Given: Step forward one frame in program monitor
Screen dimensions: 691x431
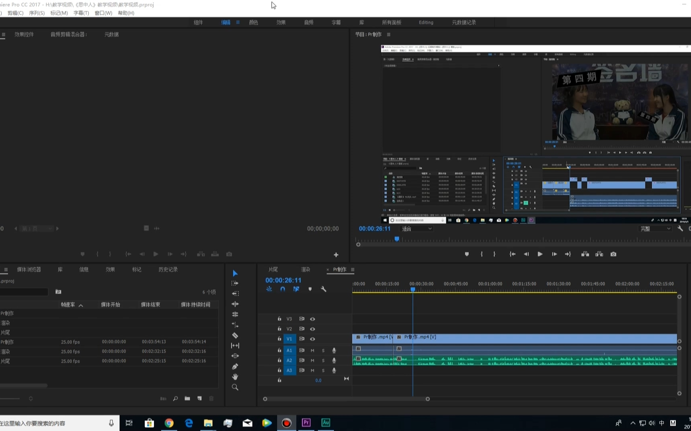Looking at the screenshot, I should (554, 254).
